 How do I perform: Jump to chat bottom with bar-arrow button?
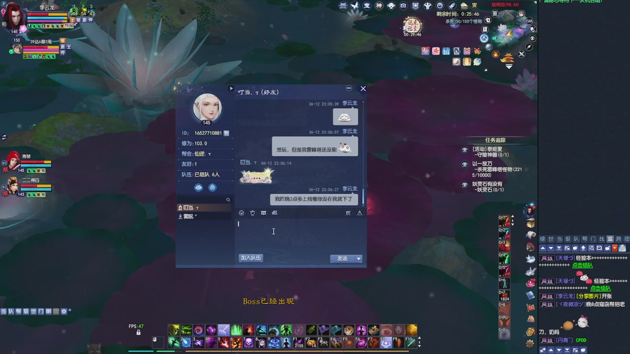click(x=559, y=248)
